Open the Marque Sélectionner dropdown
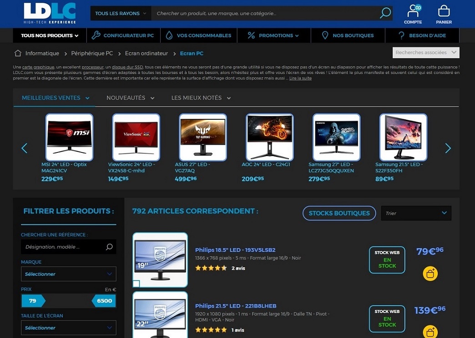 click(x=68, y=274)
